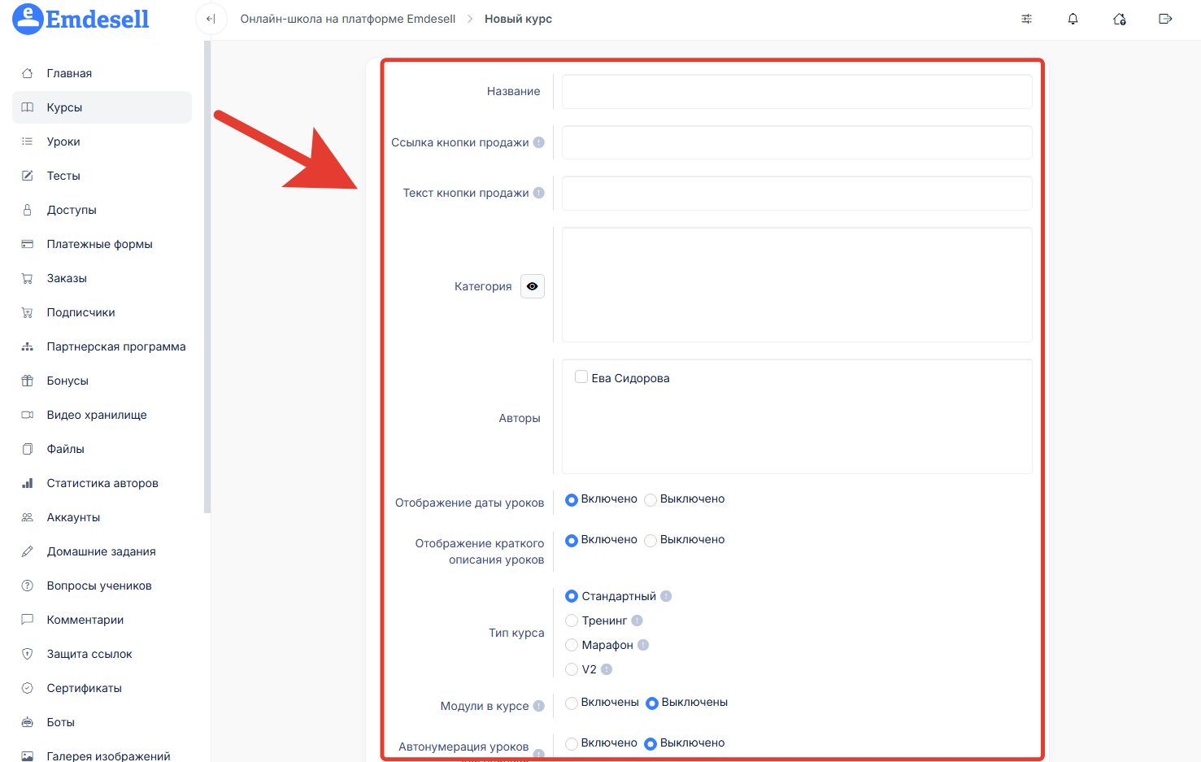Go to Сертификаты in the sidebar
1201x762 pixels.
(84, 688)
